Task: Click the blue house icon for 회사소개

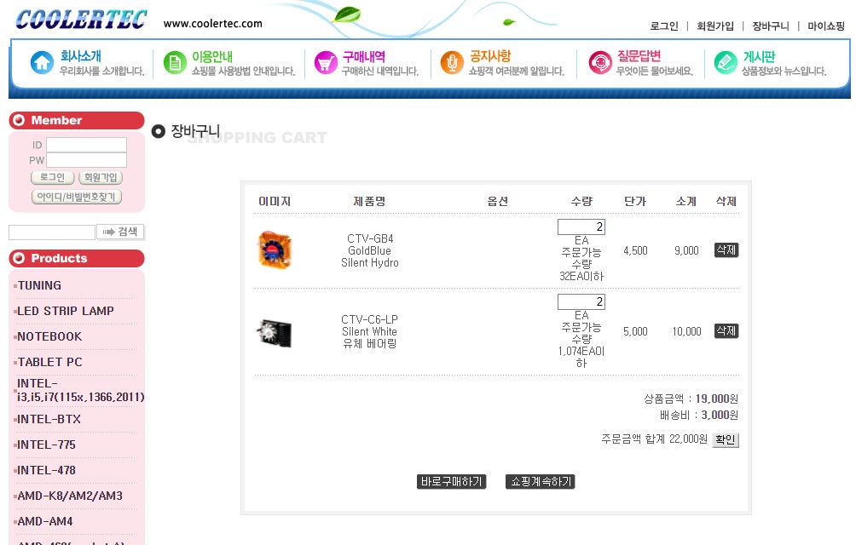Action: [x=42, y=63]
